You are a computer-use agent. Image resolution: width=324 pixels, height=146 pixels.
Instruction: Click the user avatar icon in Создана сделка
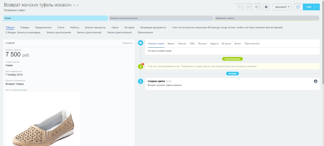click(315, 81)
